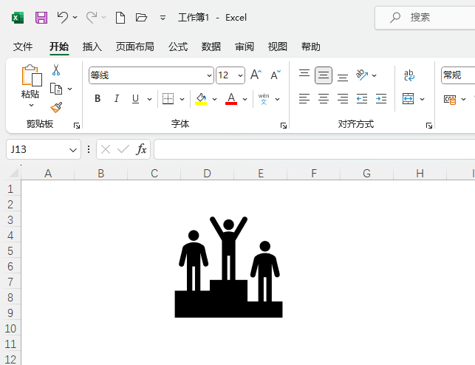This screenshot has width=475, height=365.
Task: Click the search box (搜索)
Action: (x=425, y=17)
